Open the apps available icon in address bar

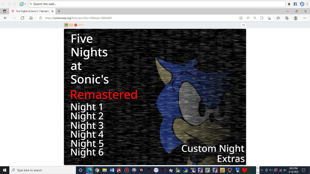(x=241, y=18)
